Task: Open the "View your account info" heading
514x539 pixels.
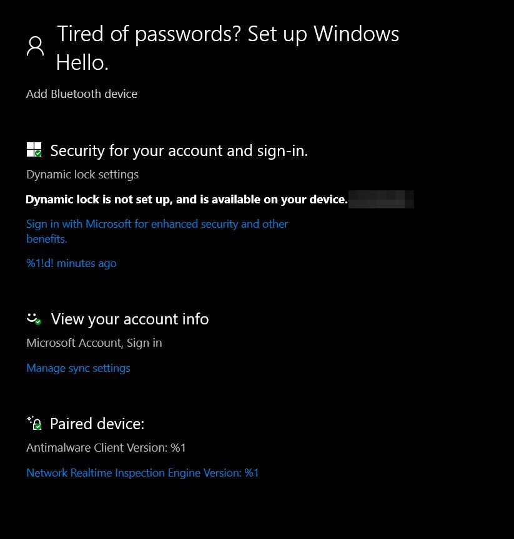Action: point(130,319)
